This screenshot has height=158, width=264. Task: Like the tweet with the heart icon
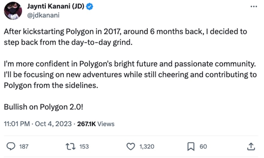point(131,146)
